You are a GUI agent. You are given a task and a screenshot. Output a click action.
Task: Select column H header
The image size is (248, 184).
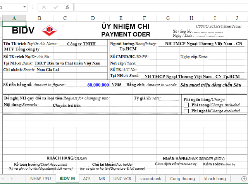(x=191, y=18)
